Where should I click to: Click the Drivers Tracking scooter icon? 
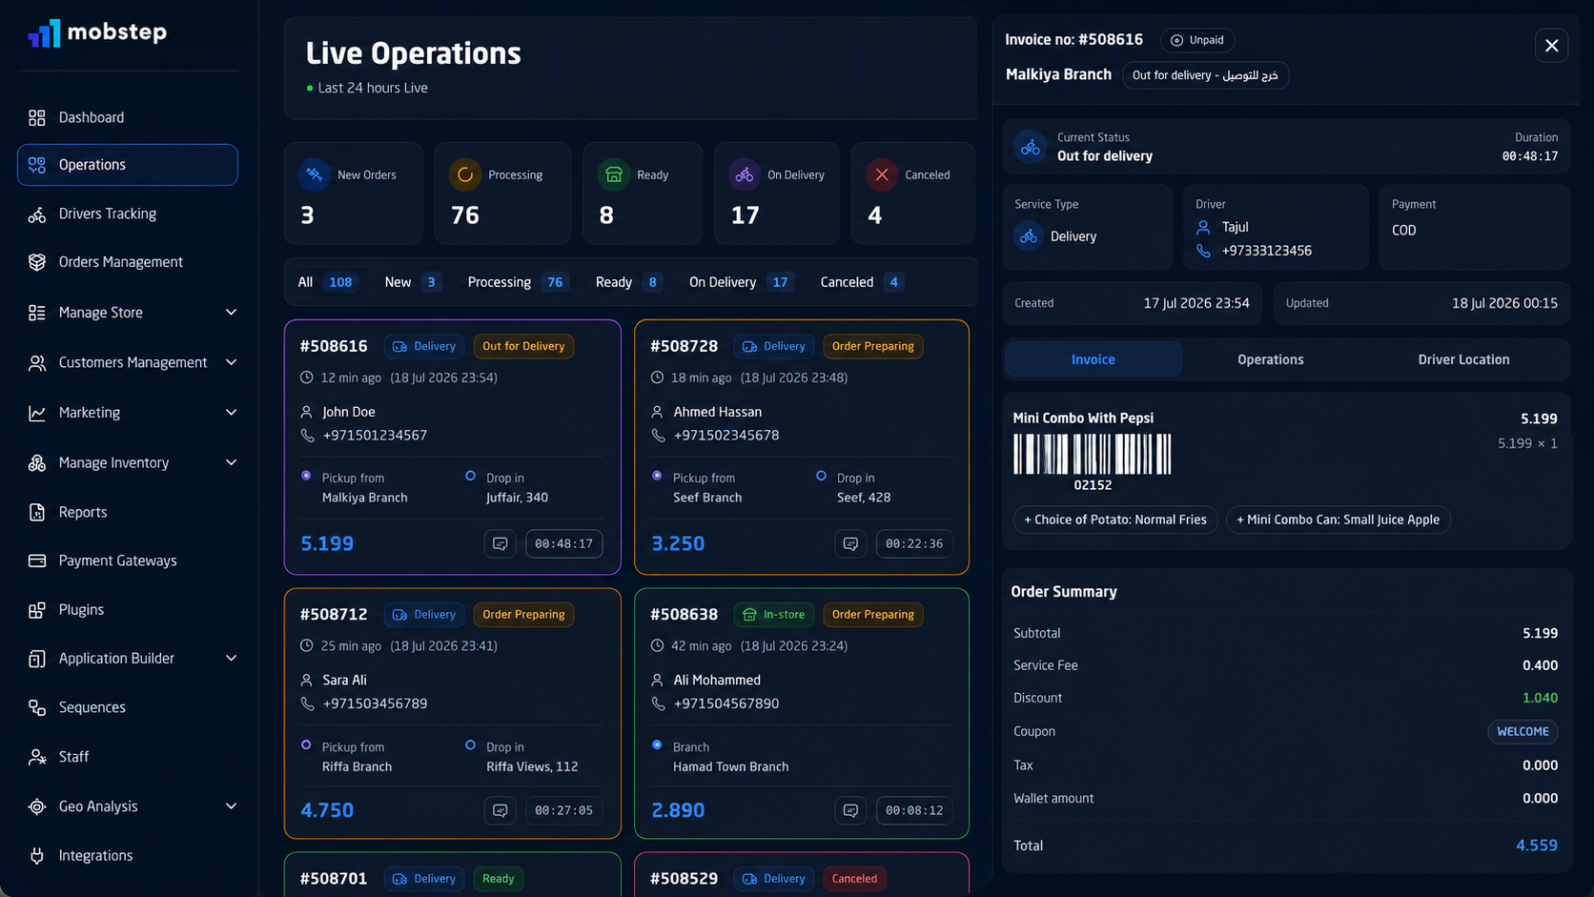(x=37, y=214)
